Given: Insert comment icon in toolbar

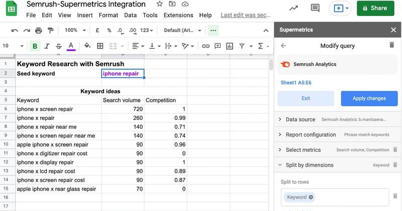Looking at the screenshot, I should pyautogui.click(x=218, y=46).
